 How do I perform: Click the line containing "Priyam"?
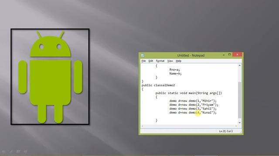pos(194,105)
